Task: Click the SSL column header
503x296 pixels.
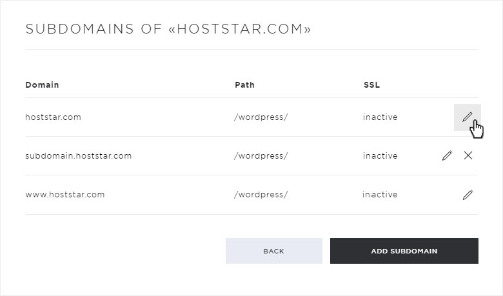Action: pos(371,85)
